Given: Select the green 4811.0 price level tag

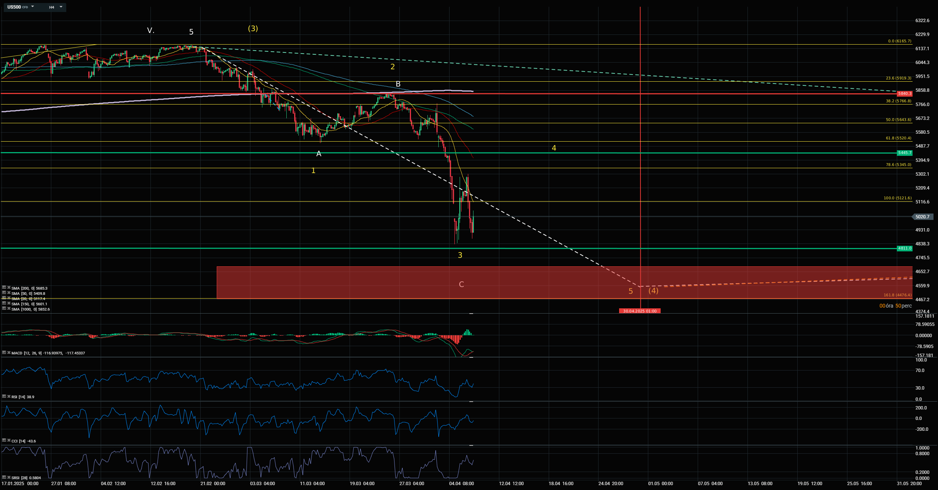Looking at the screenshot, I should 904,248.
